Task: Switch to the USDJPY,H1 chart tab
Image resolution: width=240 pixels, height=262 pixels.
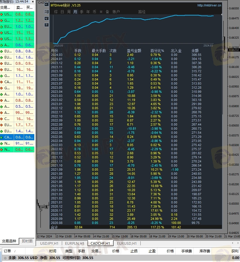Action: 49,244
